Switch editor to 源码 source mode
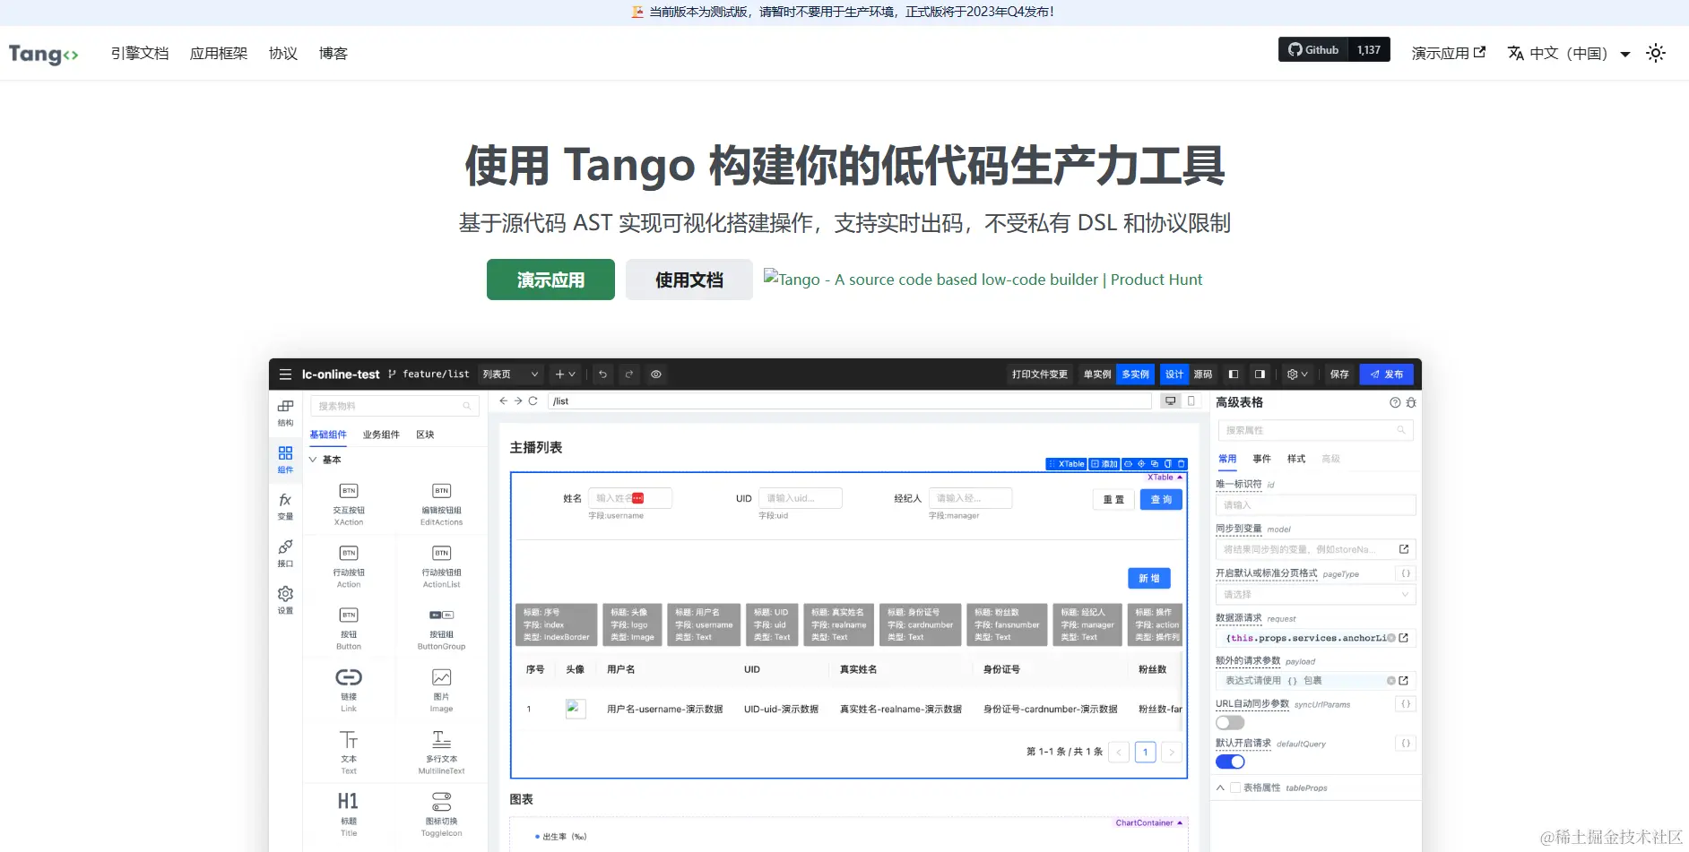This screenshot has width=1689, height=852. pos(1203,374)
